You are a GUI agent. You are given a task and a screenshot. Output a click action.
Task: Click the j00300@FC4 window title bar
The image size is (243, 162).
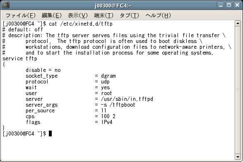[x=113, y=5]
